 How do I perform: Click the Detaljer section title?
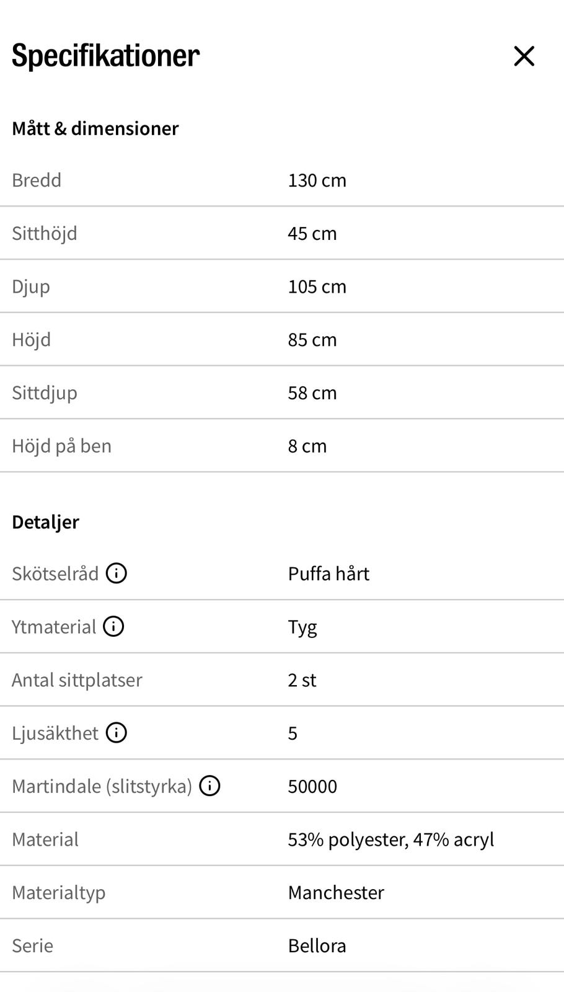click(x=45, y=522)
